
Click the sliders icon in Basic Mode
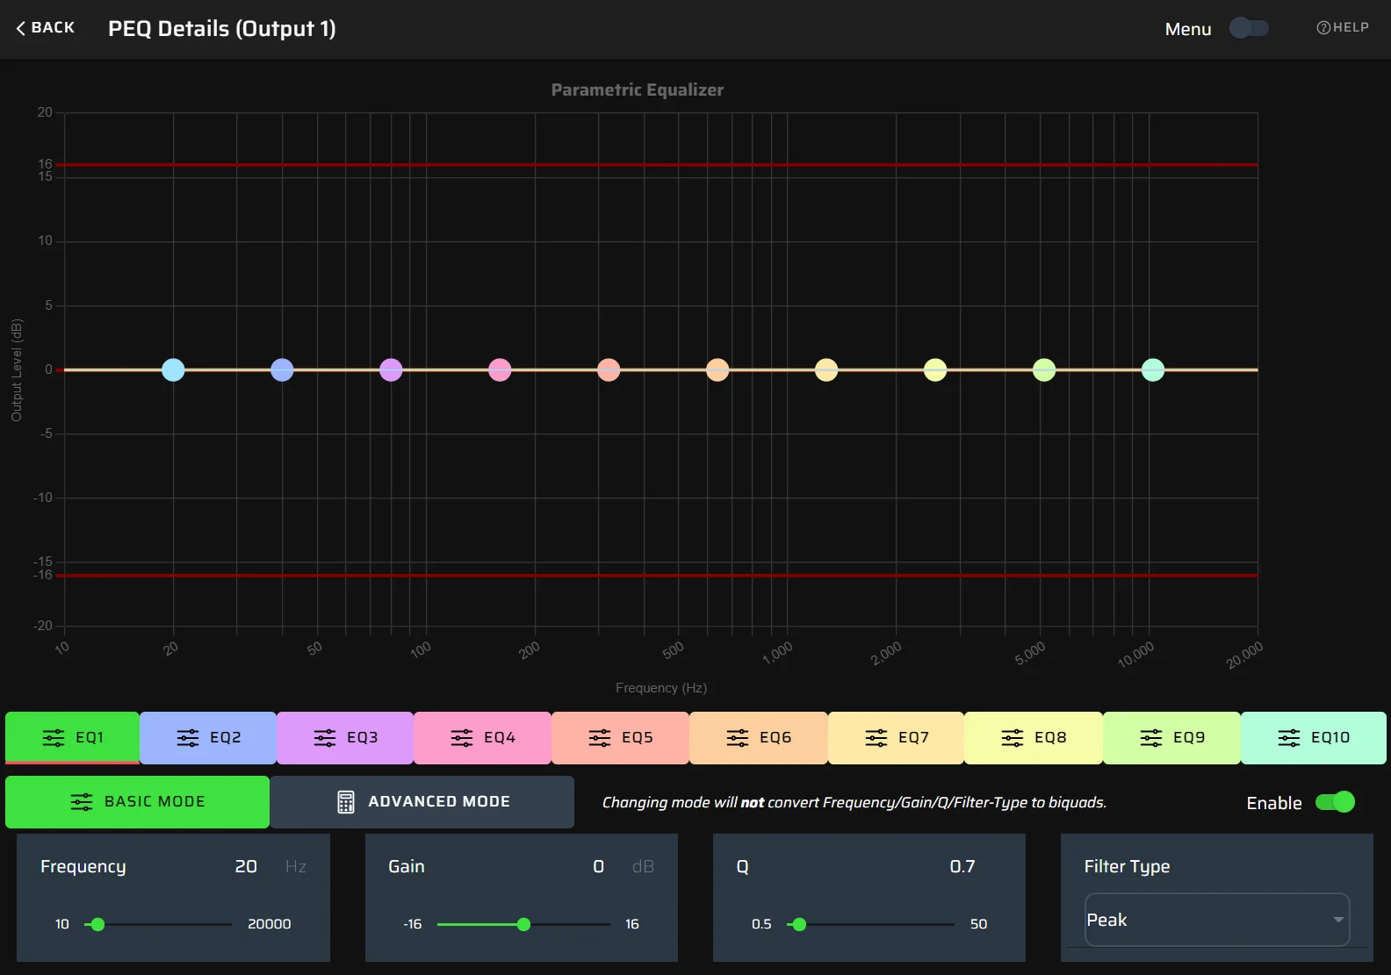pos(82,802)
